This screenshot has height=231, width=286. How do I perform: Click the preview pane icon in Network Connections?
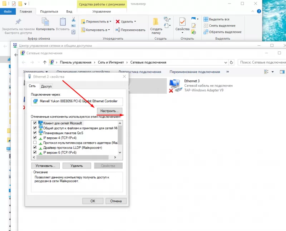[x=282, y=72]
